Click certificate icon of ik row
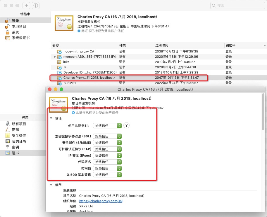The width and height of the screenshot is (267, 217). click(x=59, y=67)
